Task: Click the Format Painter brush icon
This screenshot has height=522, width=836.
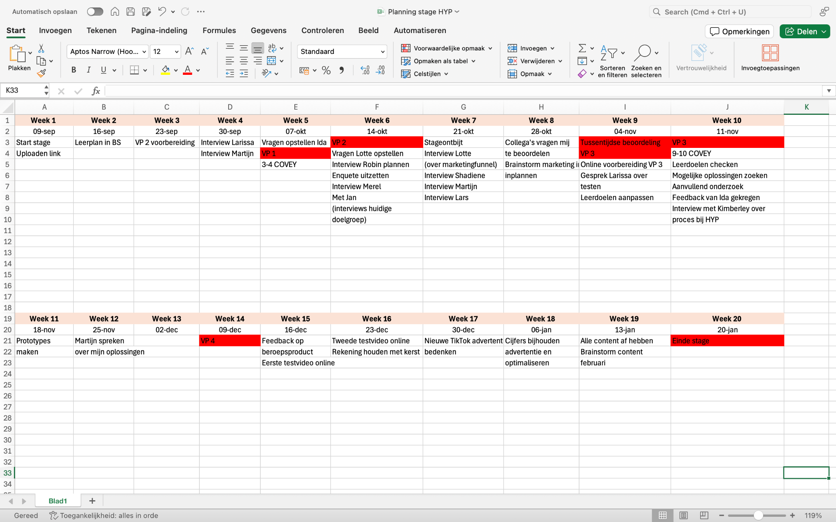Action: (x=41, y=74)
